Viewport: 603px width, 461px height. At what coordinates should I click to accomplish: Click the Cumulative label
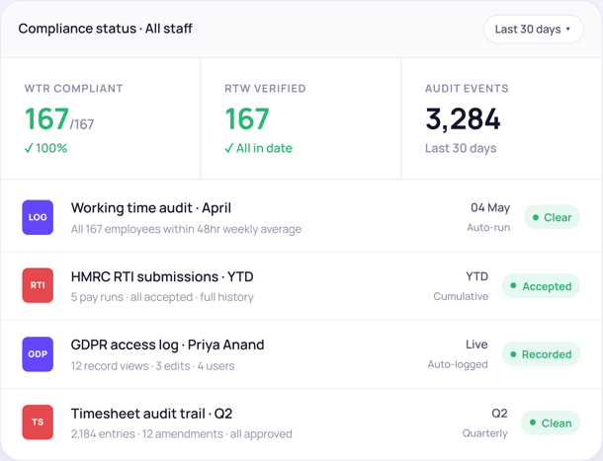pos(461,296)
